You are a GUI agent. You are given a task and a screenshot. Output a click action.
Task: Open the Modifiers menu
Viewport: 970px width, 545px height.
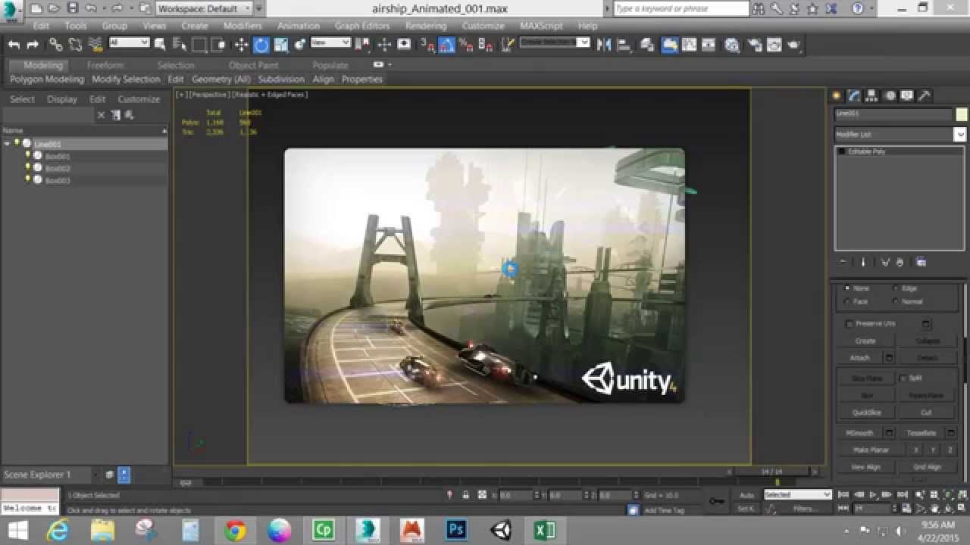242,25
